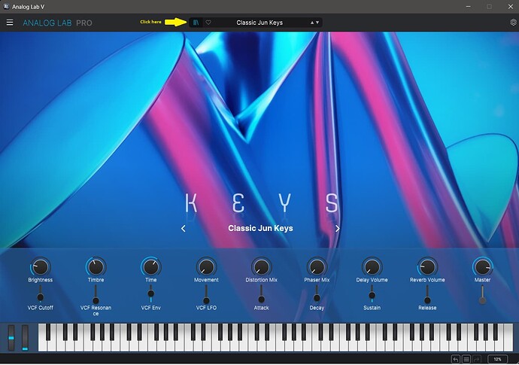Click the Classic Jun Keys preset name field
519x365 pixels.
click(259, 23)
